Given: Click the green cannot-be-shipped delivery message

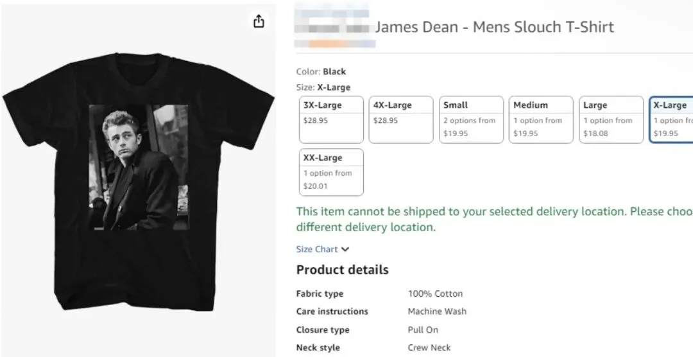Looking at the screenshot, I should 494,219.
